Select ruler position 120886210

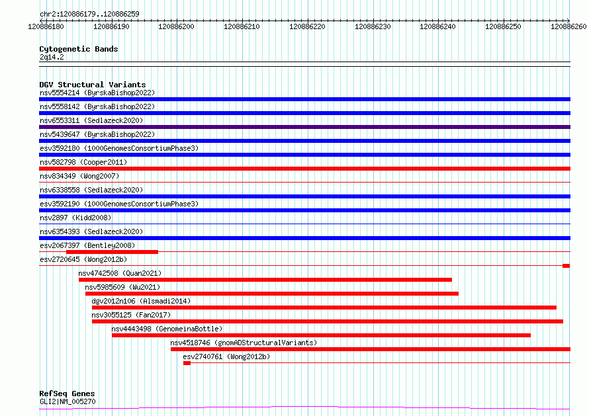242,26
